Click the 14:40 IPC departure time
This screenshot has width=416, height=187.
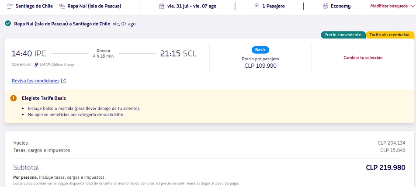(x=29, y=54)
